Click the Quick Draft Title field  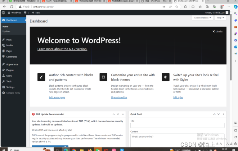coord(177,125)
